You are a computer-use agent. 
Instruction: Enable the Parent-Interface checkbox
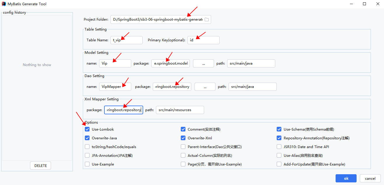click(x=183, y=147)
